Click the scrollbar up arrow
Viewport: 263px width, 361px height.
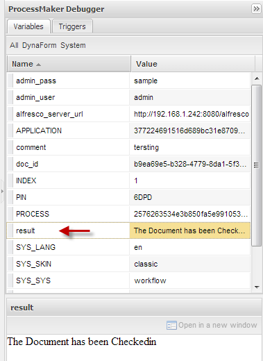point(257,78)
